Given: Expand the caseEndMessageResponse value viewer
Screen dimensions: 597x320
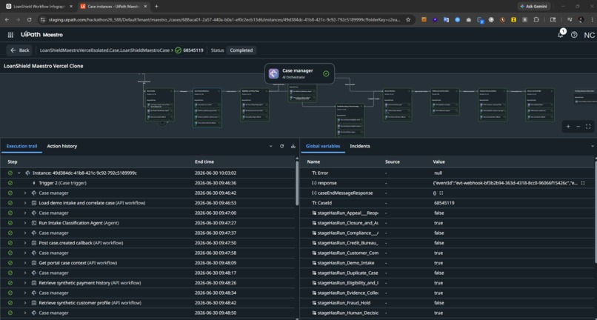Looking at the screenshot, I should pyautogui.click(x=441, y=193).
